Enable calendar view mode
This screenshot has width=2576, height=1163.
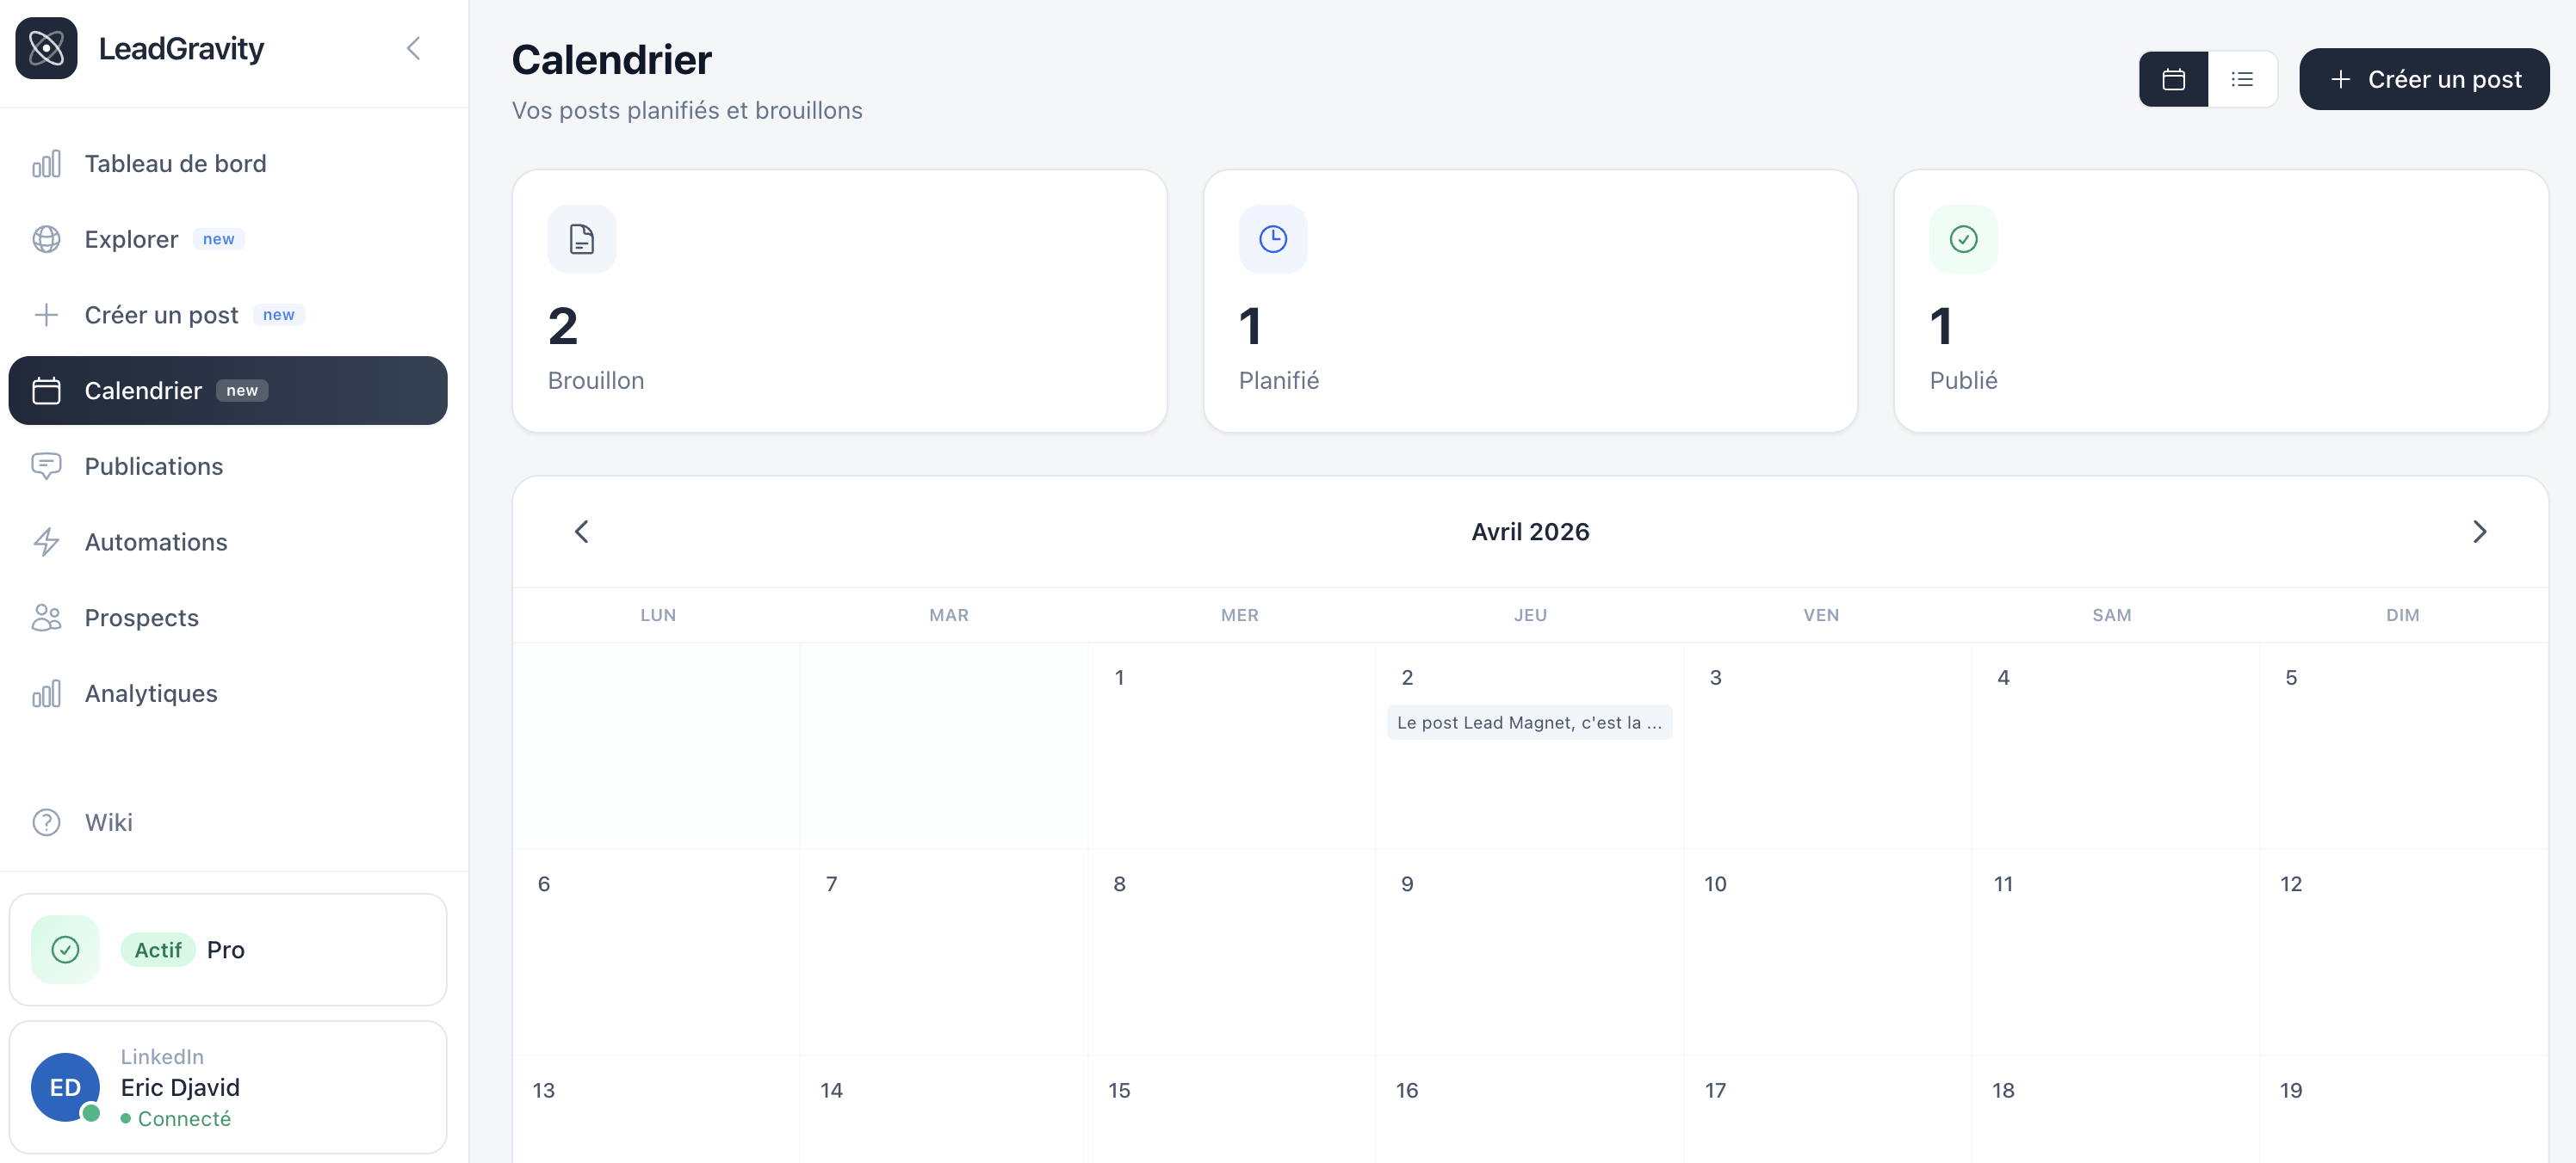[x=2172, y=79]
